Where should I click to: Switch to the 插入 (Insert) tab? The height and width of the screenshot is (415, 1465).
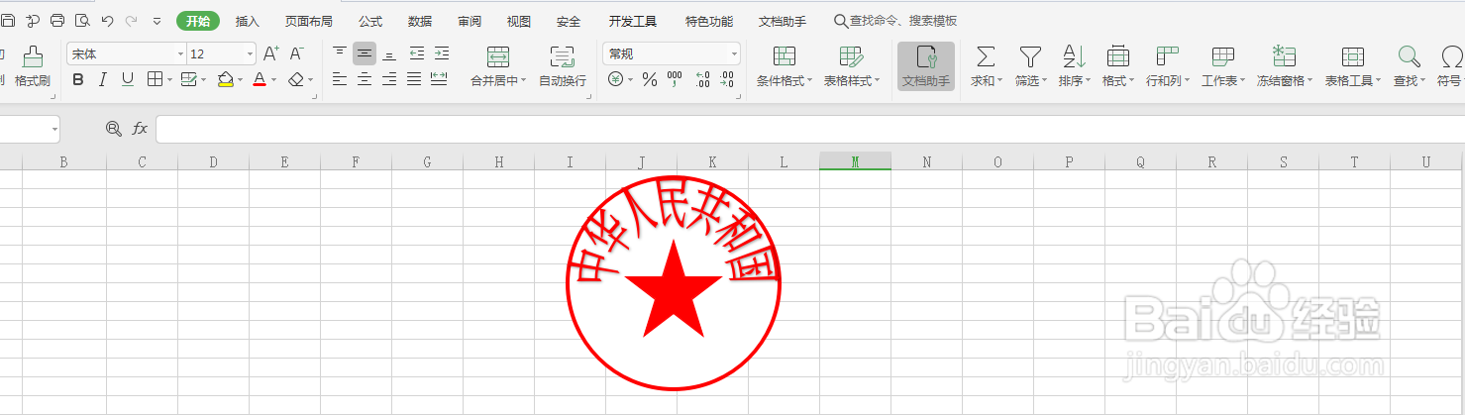tap(248, 21)
